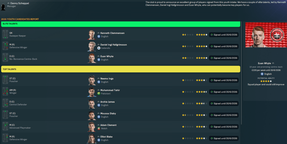
Task: Click Adam Clement's Welsh flag icon
Action: pyautogui.click(x=99, y=129)
